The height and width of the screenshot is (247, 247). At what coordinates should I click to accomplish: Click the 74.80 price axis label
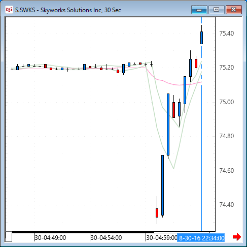click(x=227, y=136)
